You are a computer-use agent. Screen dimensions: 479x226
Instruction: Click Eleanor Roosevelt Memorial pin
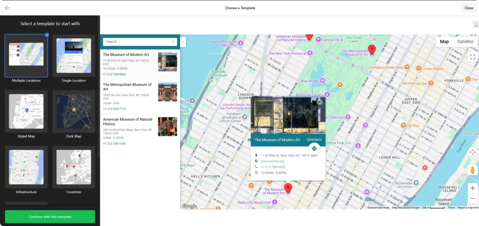241,43
